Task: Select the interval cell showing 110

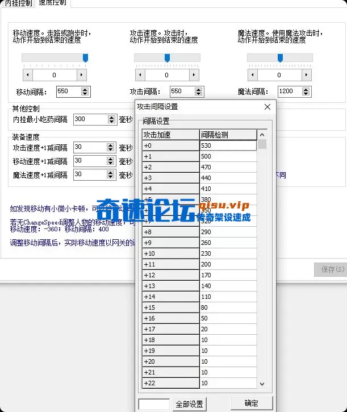Action: 228,297
